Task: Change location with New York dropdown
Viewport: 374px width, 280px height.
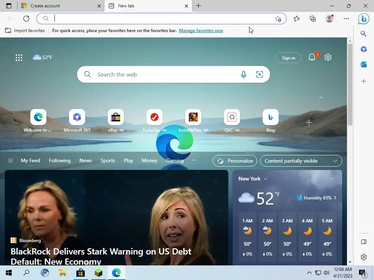Action: (x=253, y=179)
